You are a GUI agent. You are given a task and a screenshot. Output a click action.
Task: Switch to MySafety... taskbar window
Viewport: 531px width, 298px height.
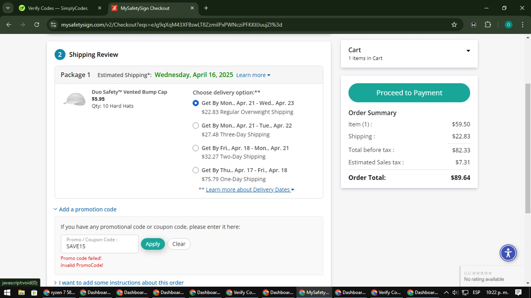coord(314,292)
